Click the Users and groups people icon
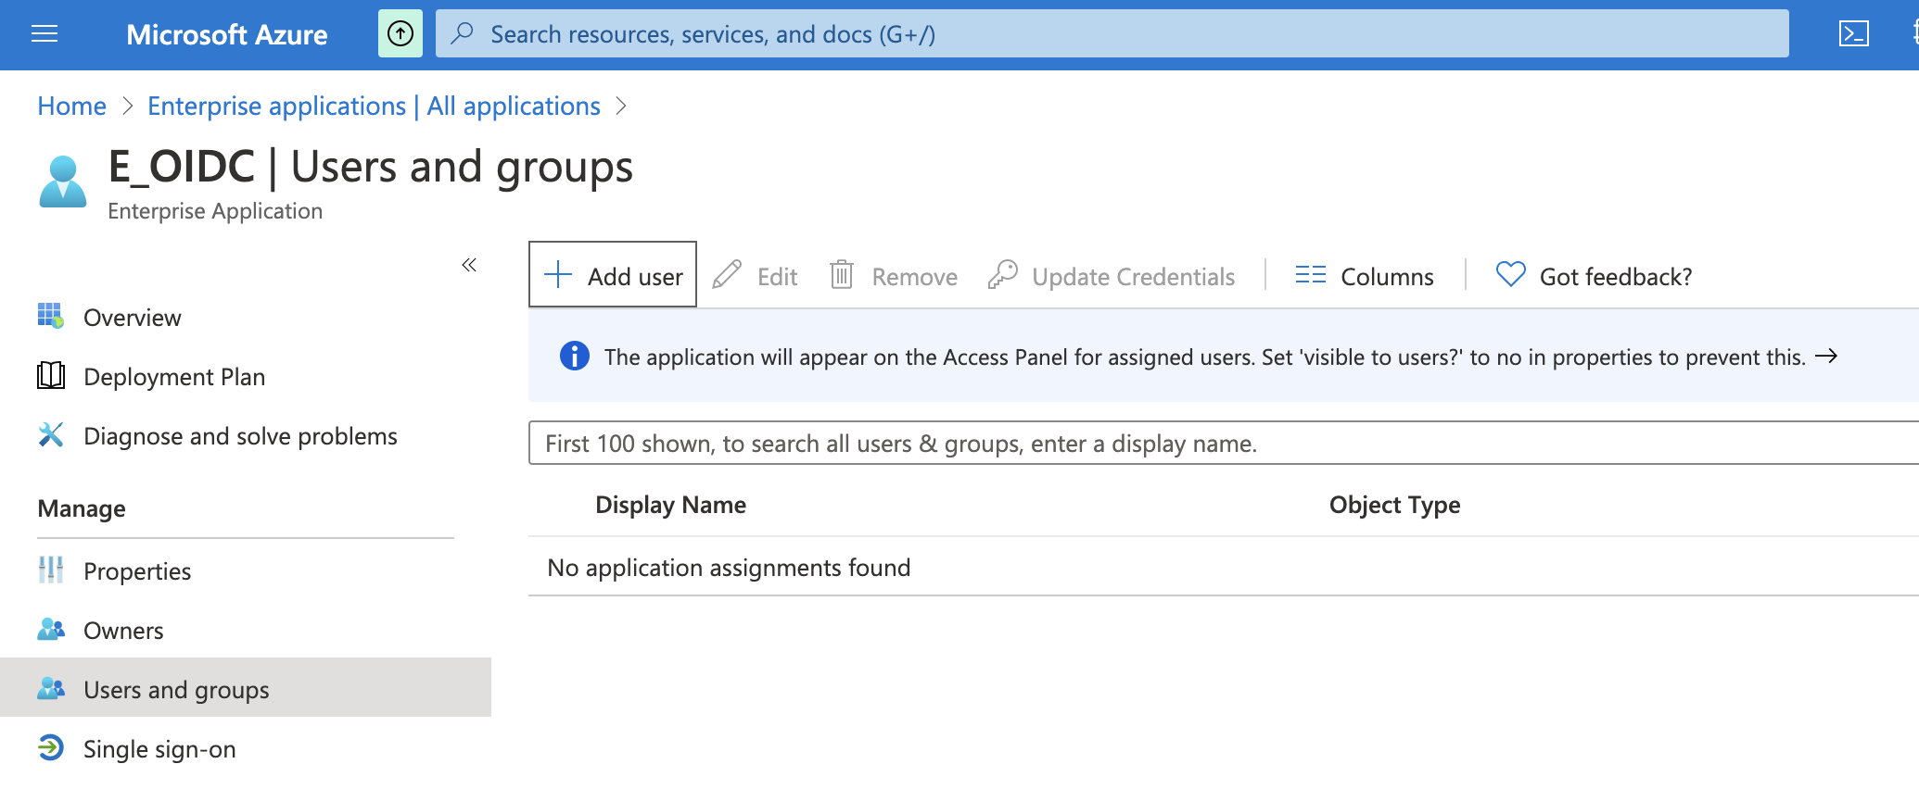Viewport: 1919px width, 789px height. pyautogui.click(x=51, y=688)
